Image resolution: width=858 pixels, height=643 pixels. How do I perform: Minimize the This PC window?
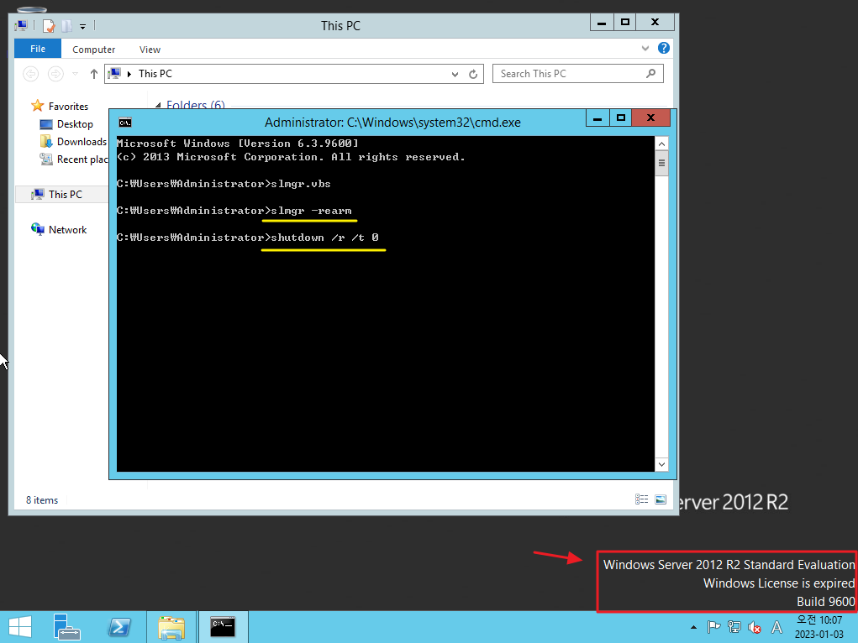(x=602, y=23)
